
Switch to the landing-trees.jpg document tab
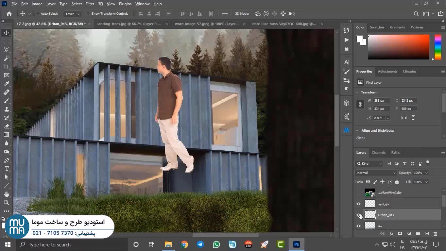[129, 24]
